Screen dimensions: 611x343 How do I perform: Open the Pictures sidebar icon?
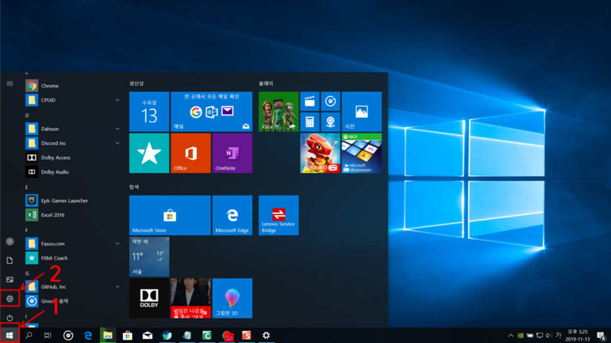[x=10, y=280]
